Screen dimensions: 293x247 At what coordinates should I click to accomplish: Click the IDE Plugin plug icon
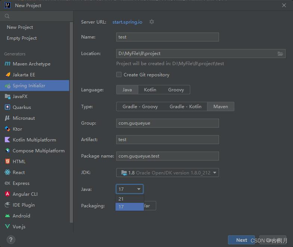click(7, 205)
